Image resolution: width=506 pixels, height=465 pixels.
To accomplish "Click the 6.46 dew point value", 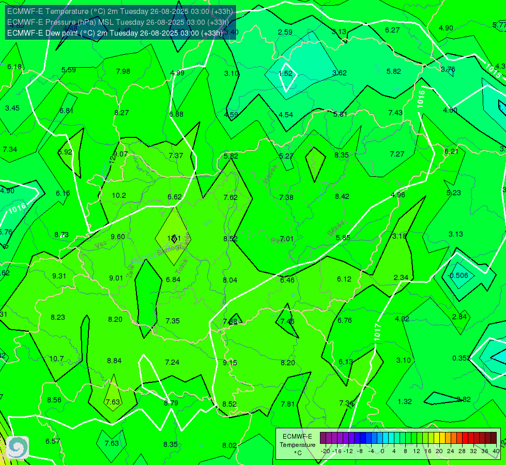I will 287,280.
